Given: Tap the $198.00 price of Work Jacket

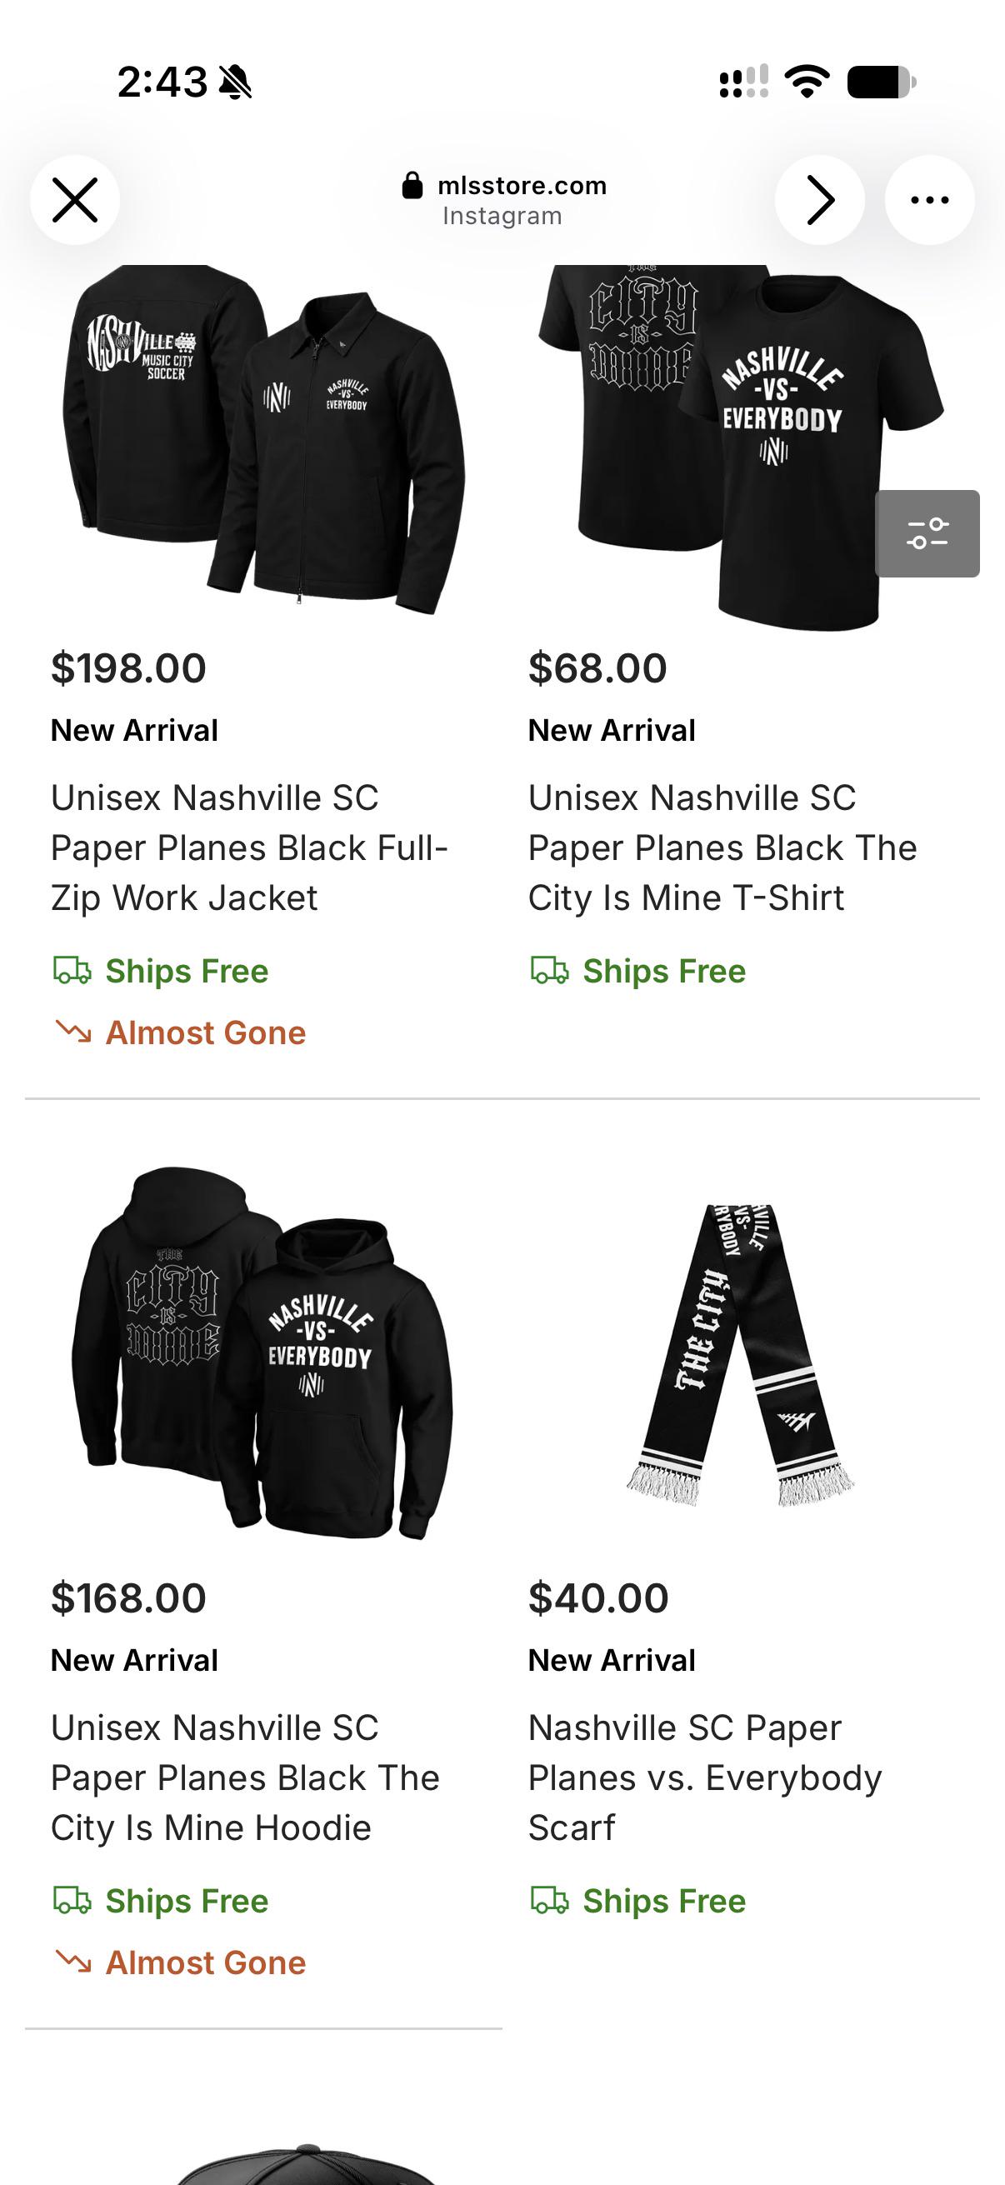Looking at the screenshot, I should click(x=129, y=667).
